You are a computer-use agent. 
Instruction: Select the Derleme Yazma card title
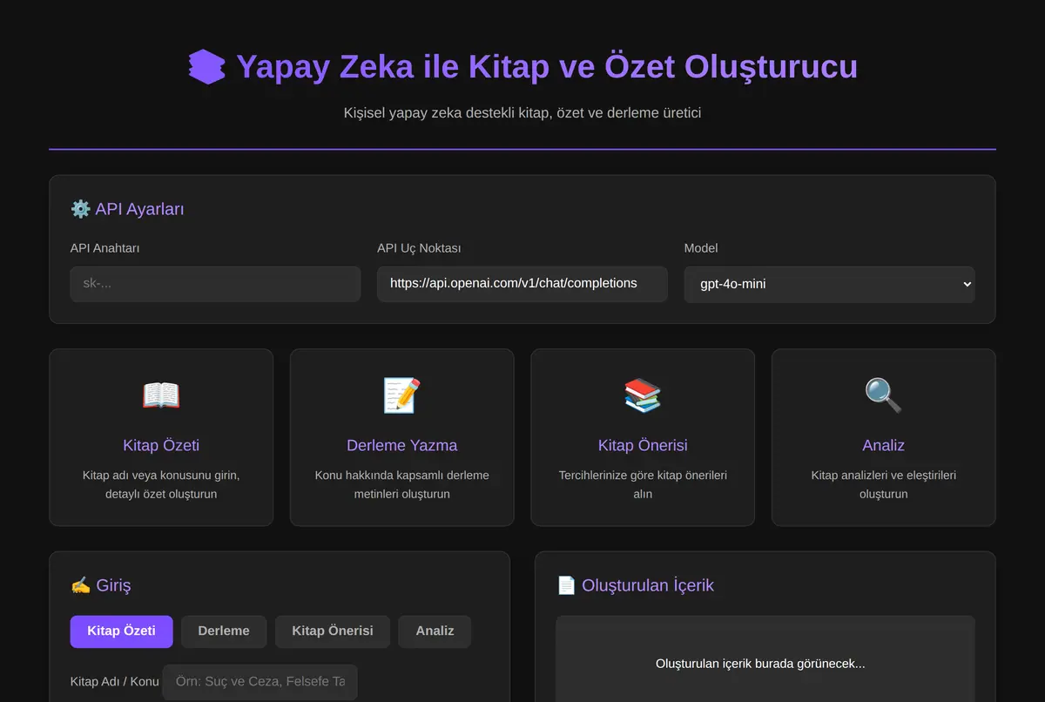pyautogui.click(x=401, y=445)
